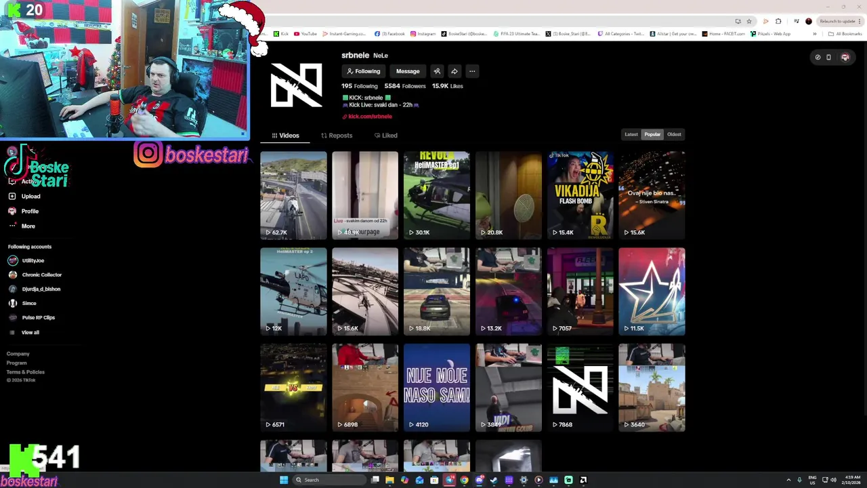867x488 pixels.
Task: Click the share arrow icon on profile
Action: click(x=454, y=71)
